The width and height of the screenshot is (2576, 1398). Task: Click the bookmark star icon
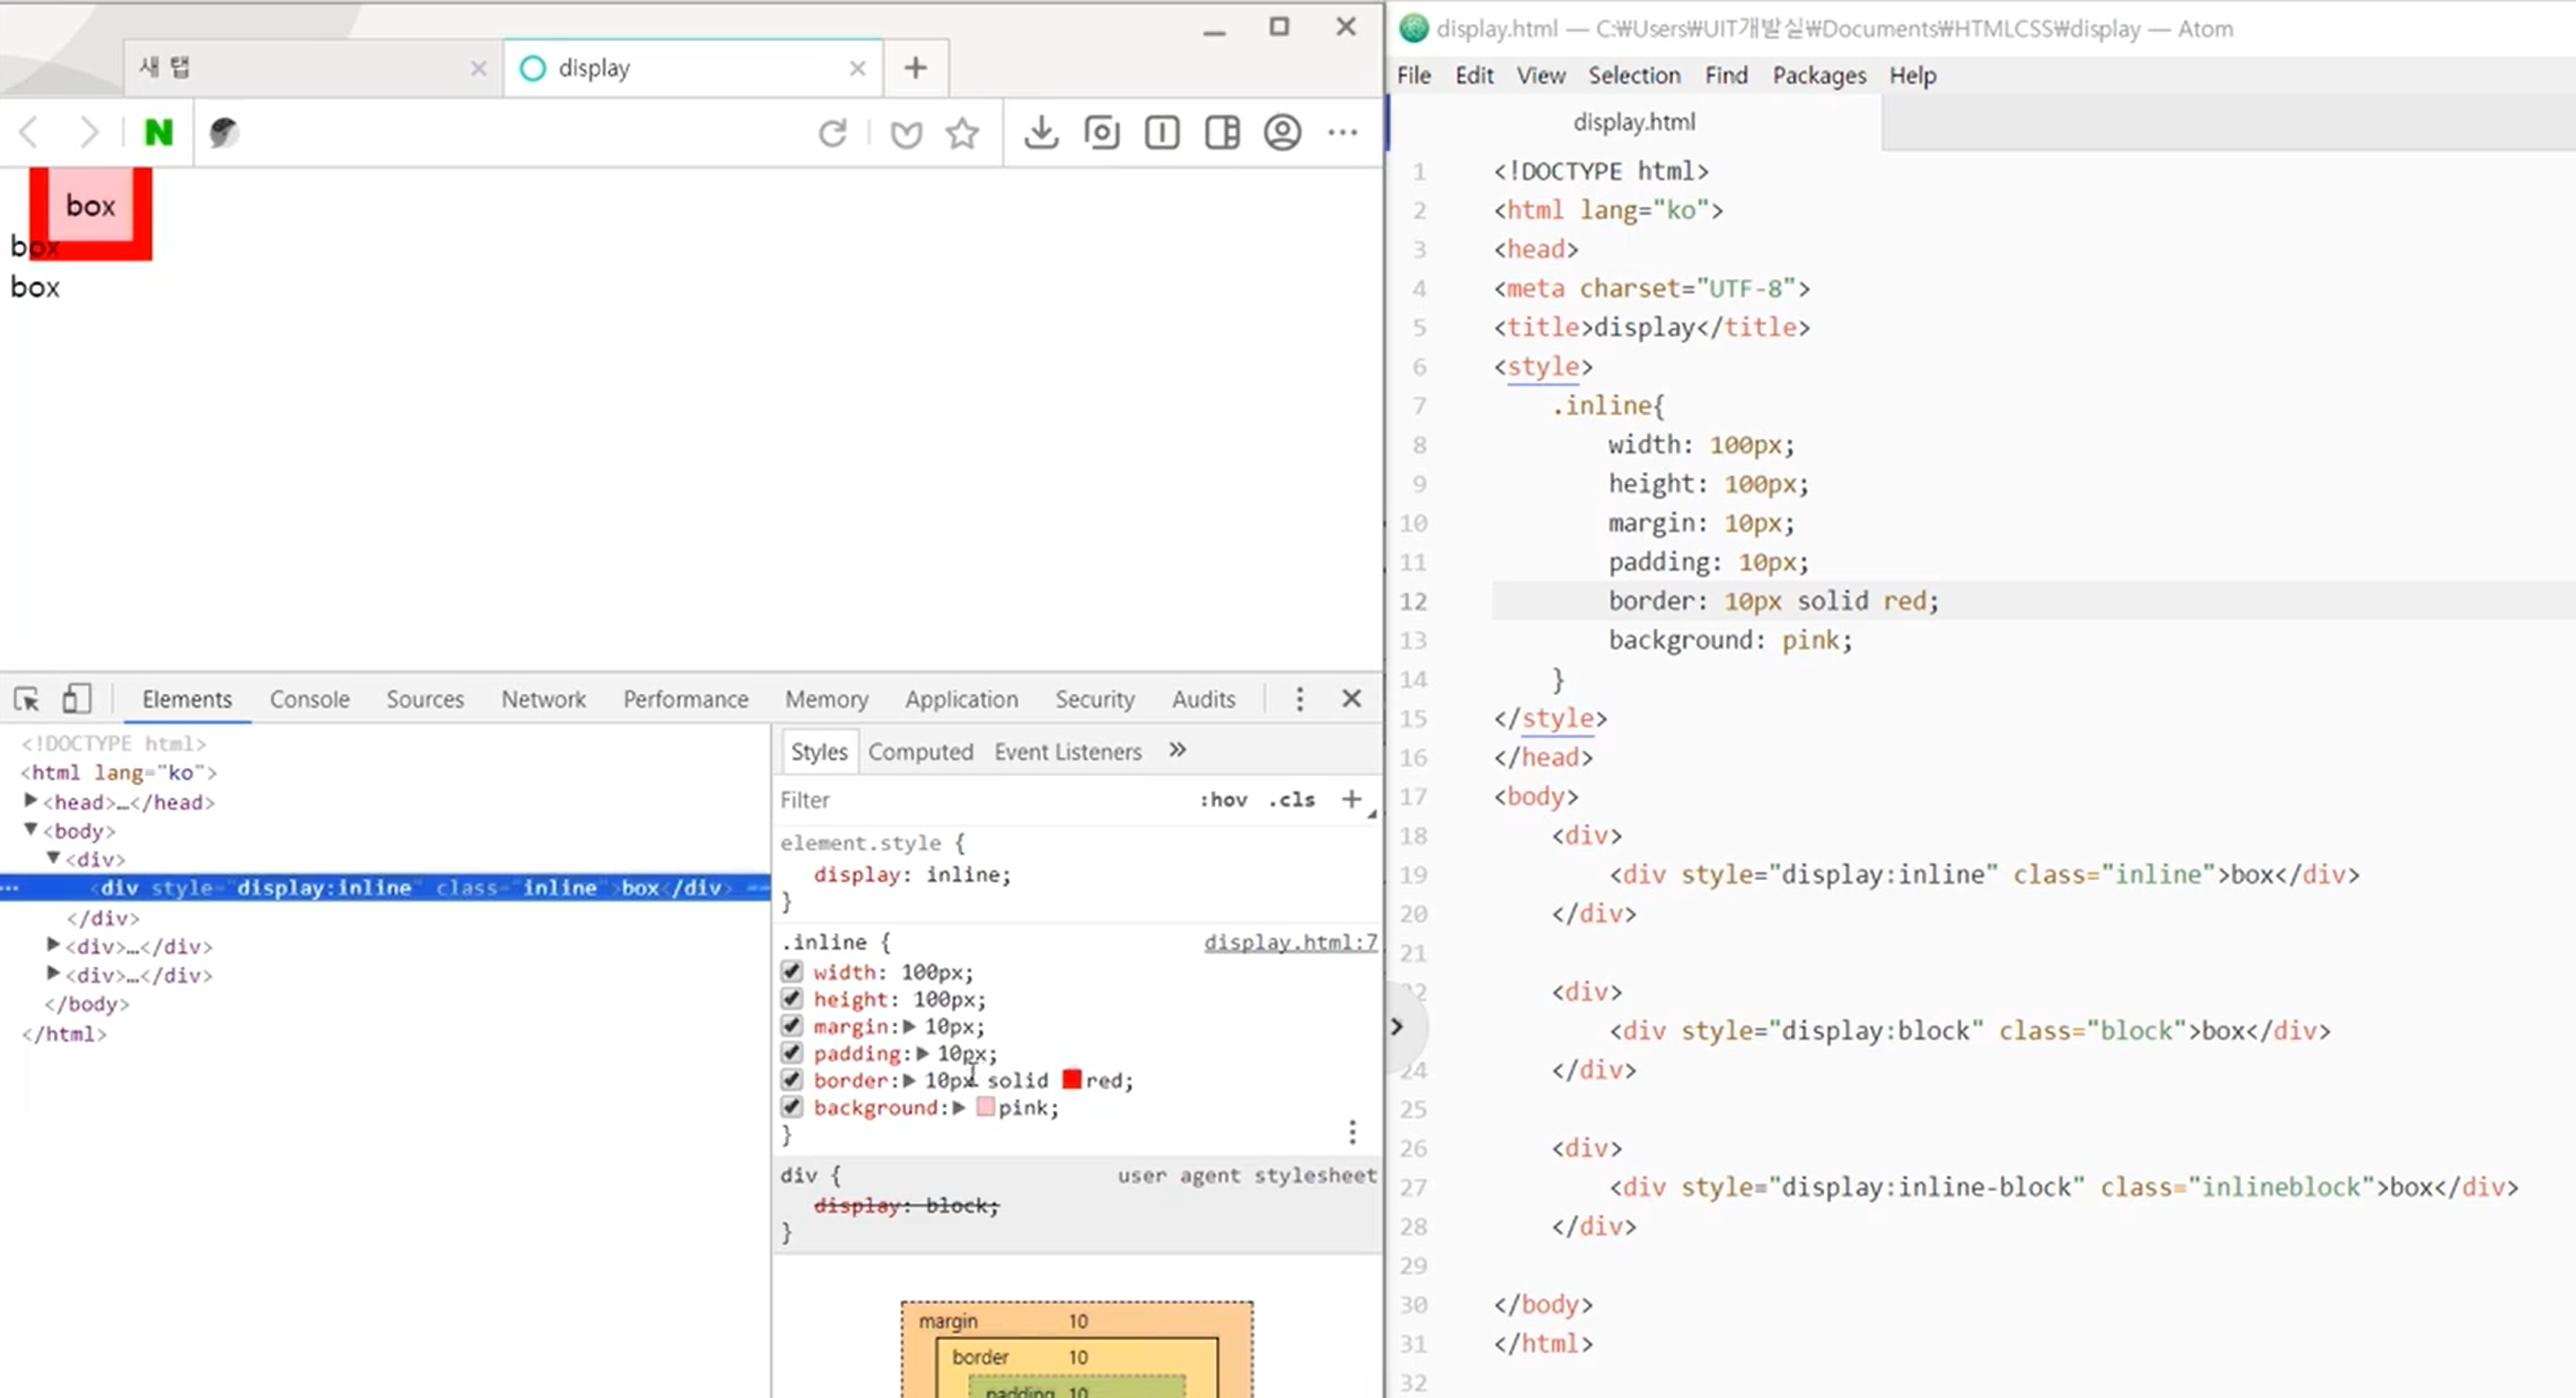tap(962, 133)
